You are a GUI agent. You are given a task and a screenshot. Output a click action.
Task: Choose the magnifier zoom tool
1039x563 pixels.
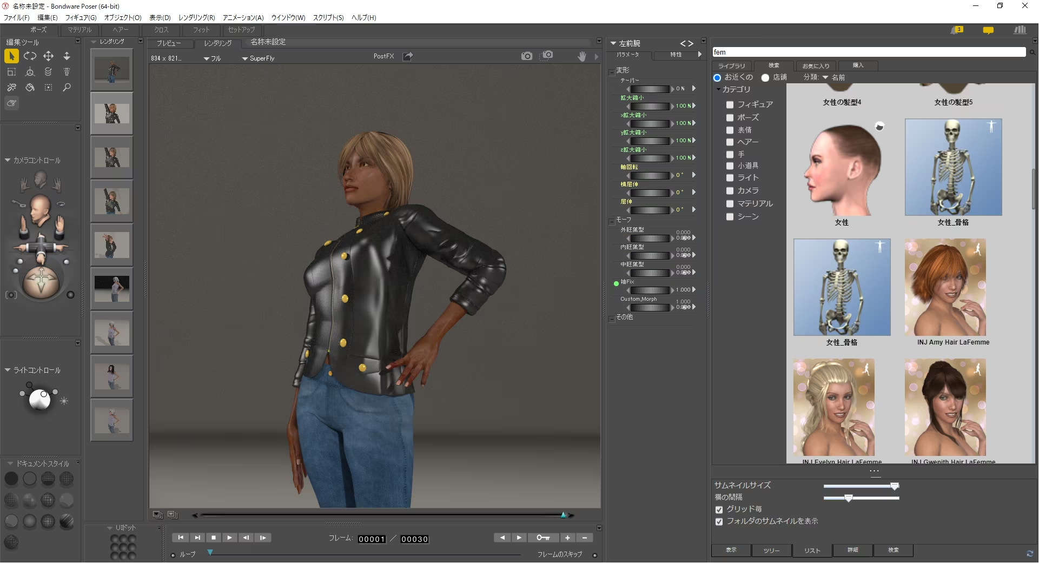pos(67,88)
